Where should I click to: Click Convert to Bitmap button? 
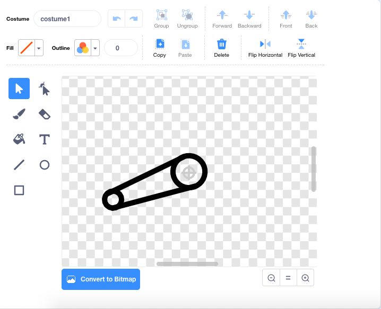click(101, 279)
